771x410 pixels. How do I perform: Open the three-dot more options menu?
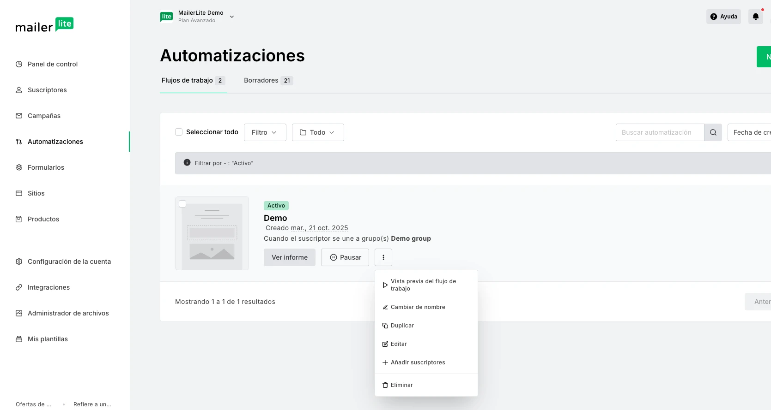point(383,257)
